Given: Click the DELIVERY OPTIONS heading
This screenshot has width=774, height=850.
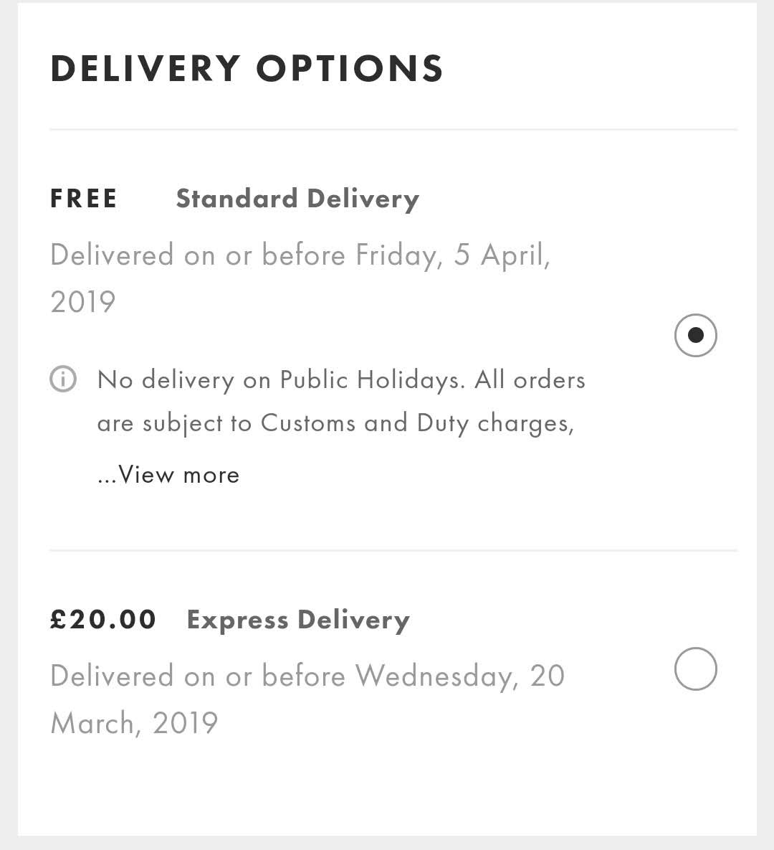Looking at the screenshot, I should pos(247,68).
